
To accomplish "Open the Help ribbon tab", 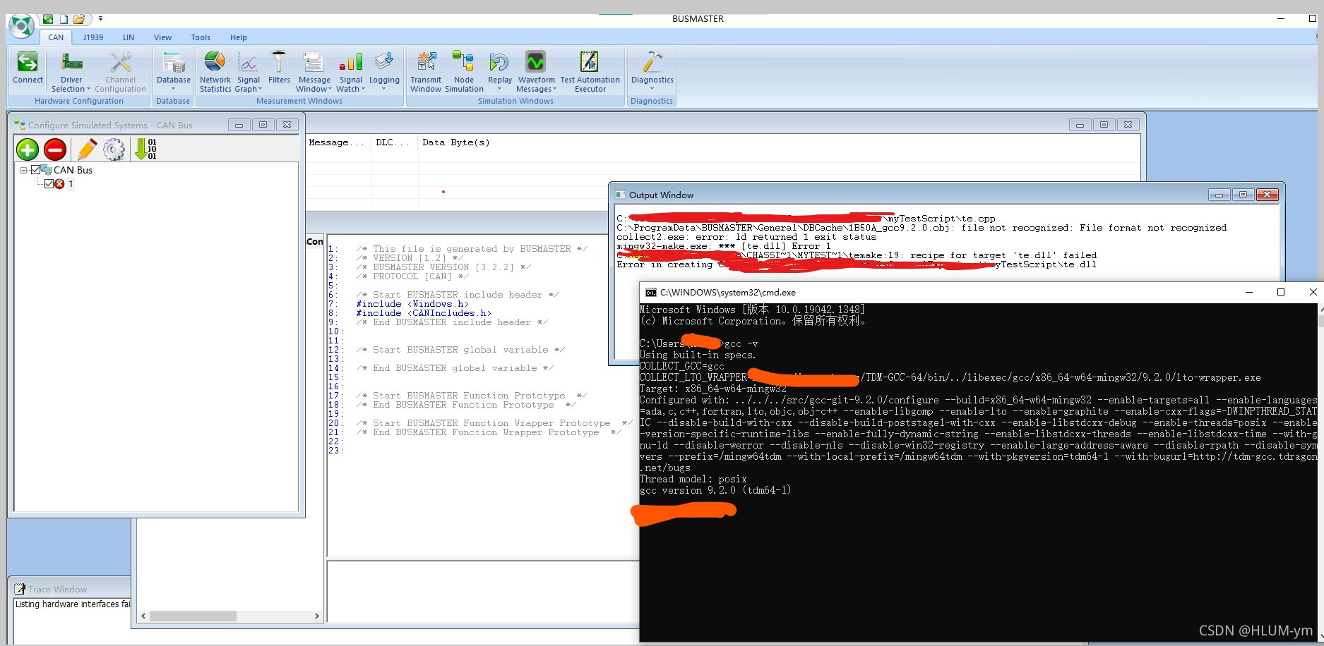I will (239, 37).
